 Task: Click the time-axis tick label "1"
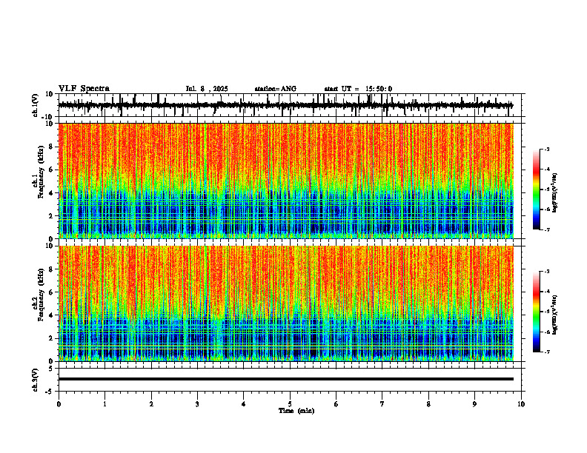coord(105,404)
